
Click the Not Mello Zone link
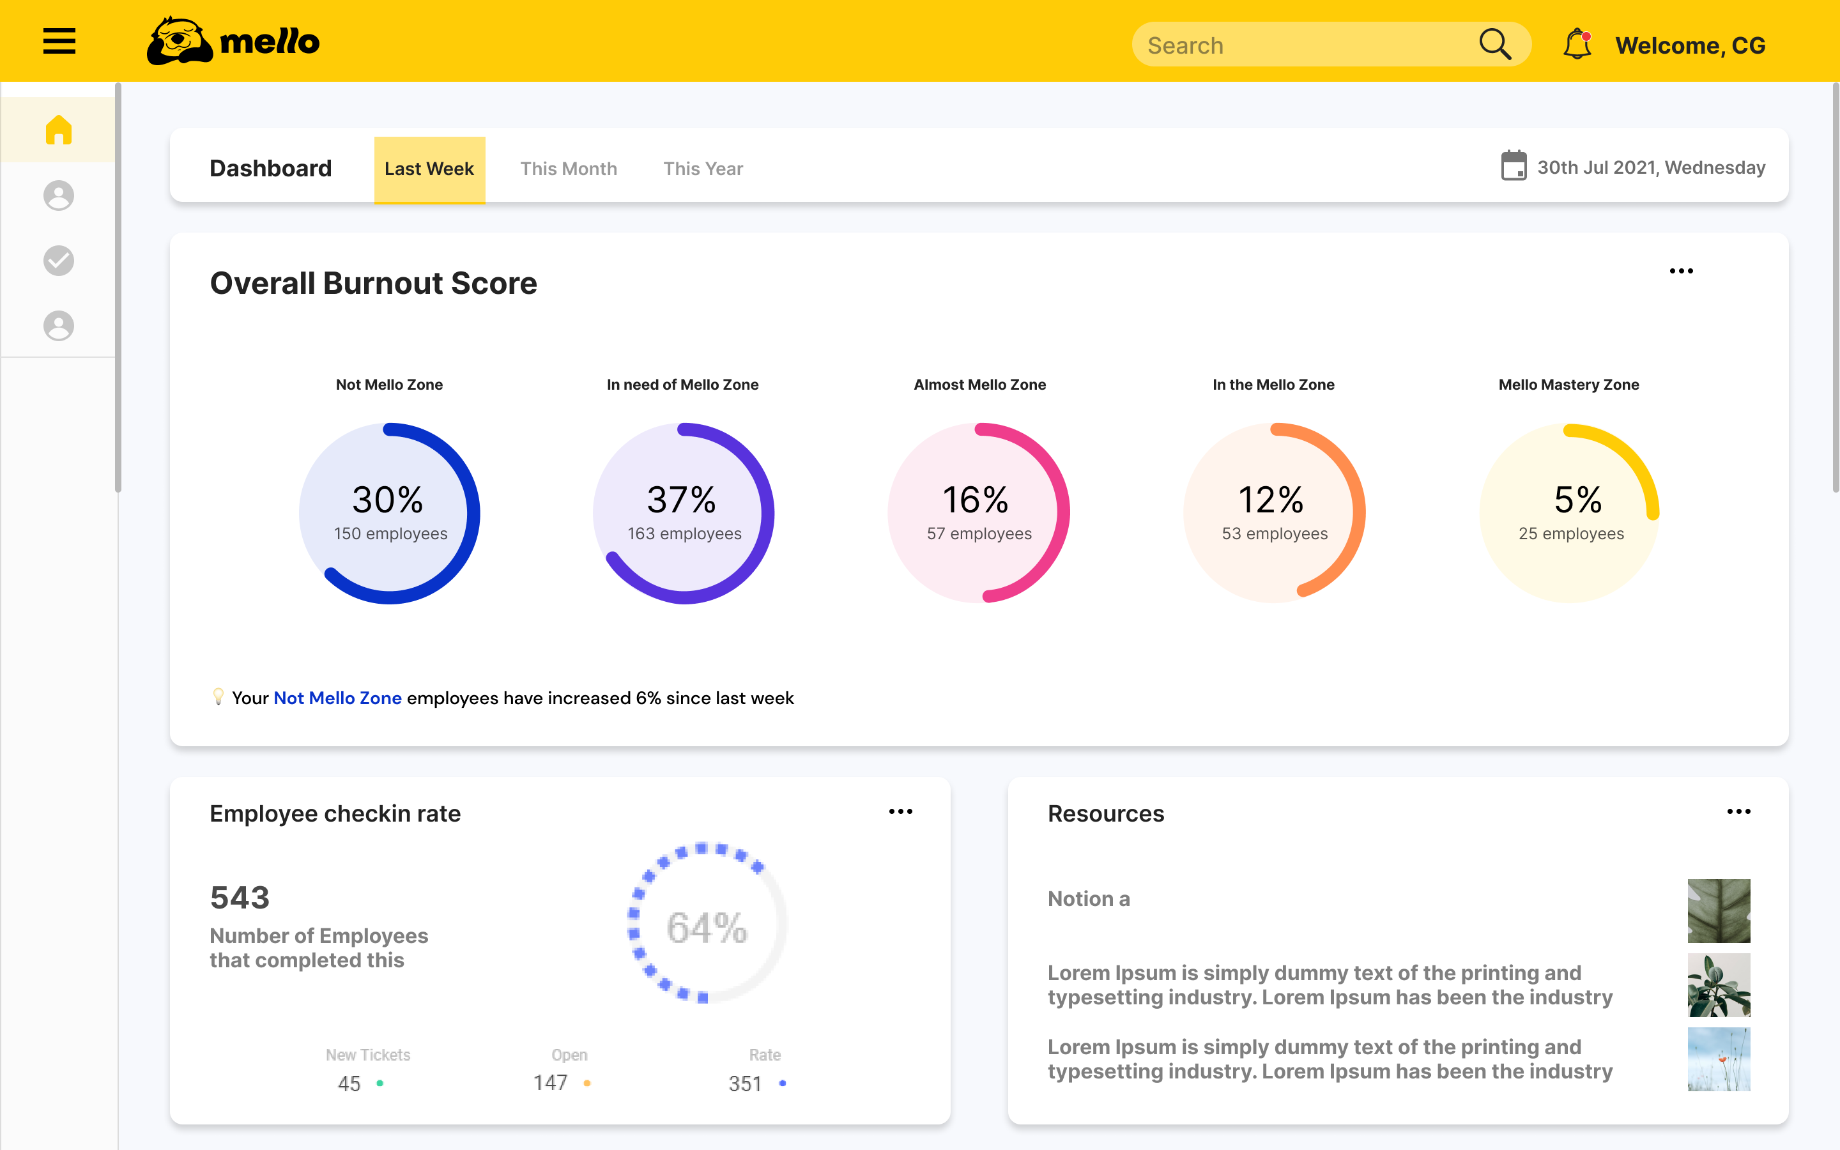coord(337,698)
